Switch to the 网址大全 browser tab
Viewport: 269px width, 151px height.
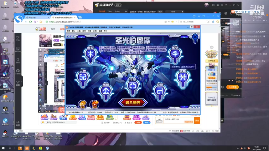click(37, 18)
